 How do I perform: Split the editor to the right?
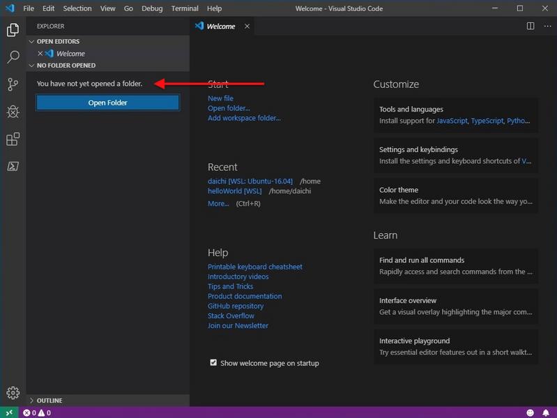(x=531, y=26)
